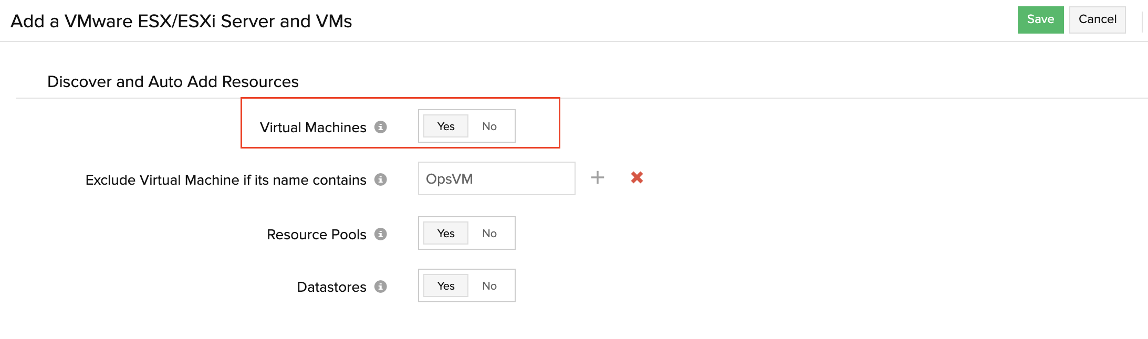Viewport: 1148px width, 339px height.
Task: Click the Save button
Action: coord(1040,19)
